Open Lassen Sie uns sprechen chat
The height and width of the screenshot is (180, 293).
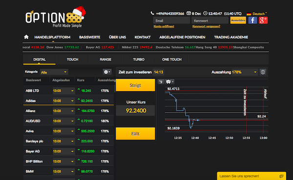251,176
